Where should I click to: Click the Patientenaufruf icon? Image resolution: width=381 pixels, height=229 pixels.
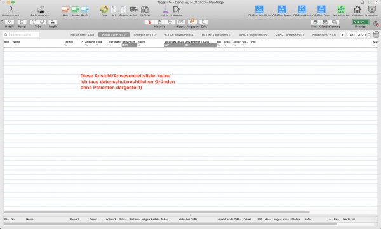pyautogui.click(x=41, y=10)
